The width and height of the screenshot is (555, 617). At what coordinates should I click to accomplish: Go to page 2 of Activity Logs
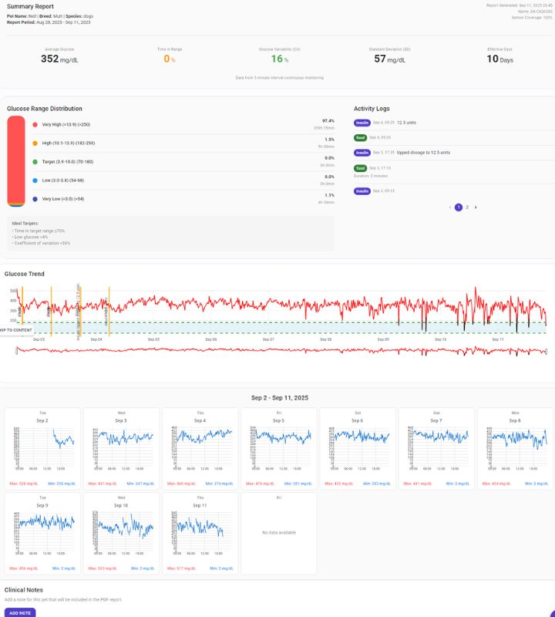point(467,207)
